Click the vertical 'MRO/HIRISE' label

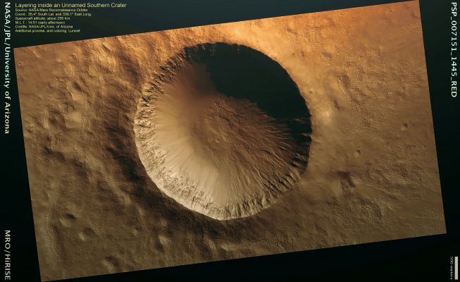(x=7, y=255)
